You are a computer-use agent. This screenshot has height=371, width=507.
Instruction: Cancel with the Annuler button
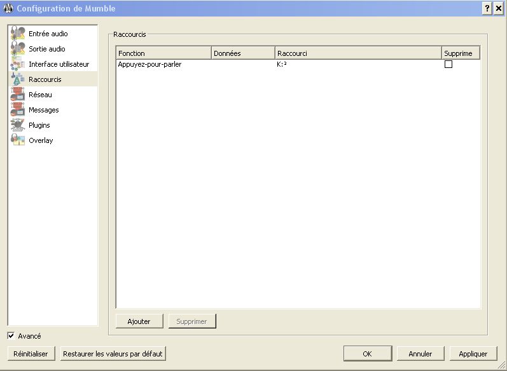[420, 354]
